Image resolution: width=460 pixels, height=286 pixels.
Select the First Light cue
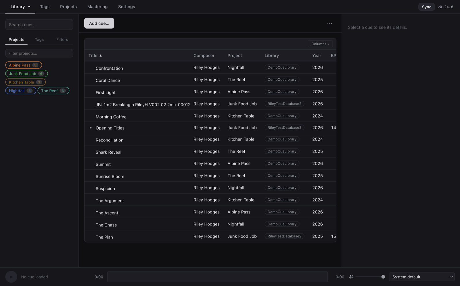coord(106,92)
